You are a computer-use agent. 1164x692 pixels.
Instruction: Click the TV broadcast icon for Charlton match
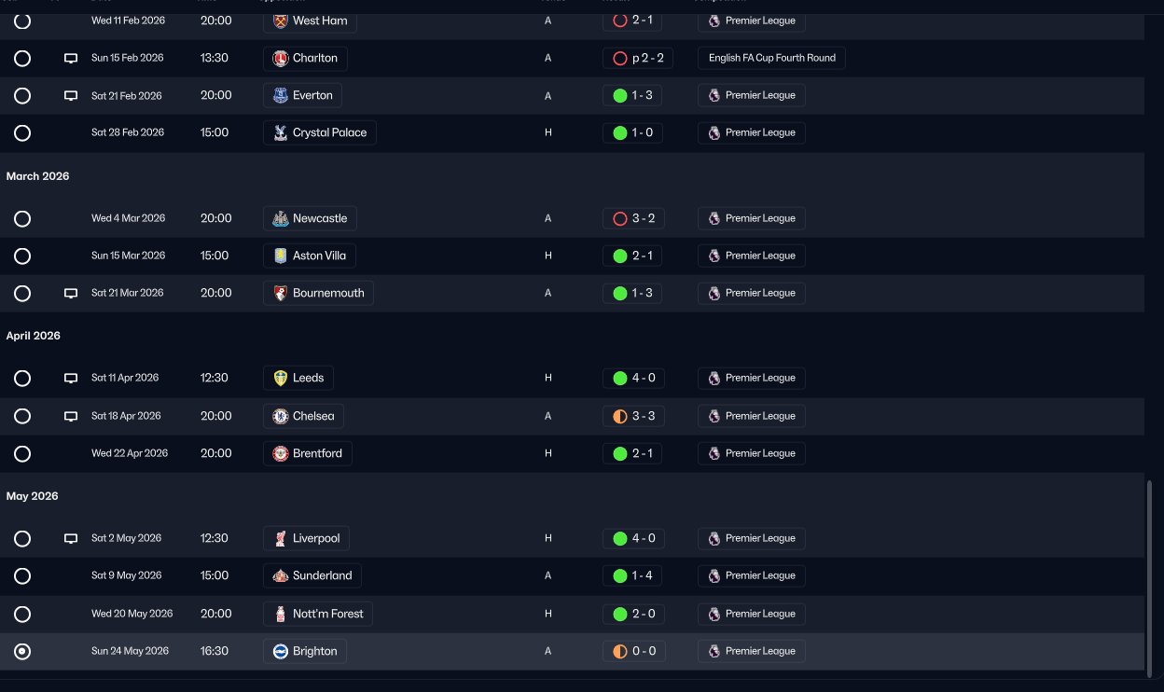click(x=71, y=58)
